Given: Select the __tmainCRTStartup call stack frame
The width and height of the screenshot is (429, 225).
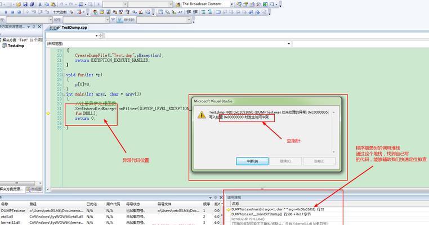Looking at the screenshot, I should (271, 214).
